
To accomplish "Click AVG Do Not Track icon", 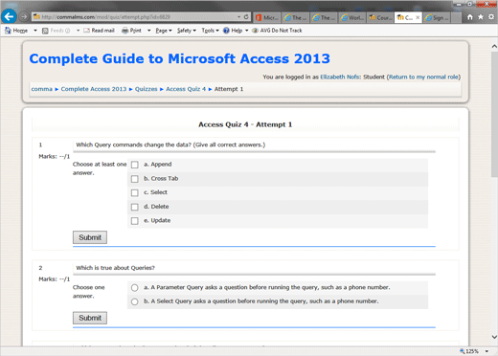I will (x=255, y=31).
